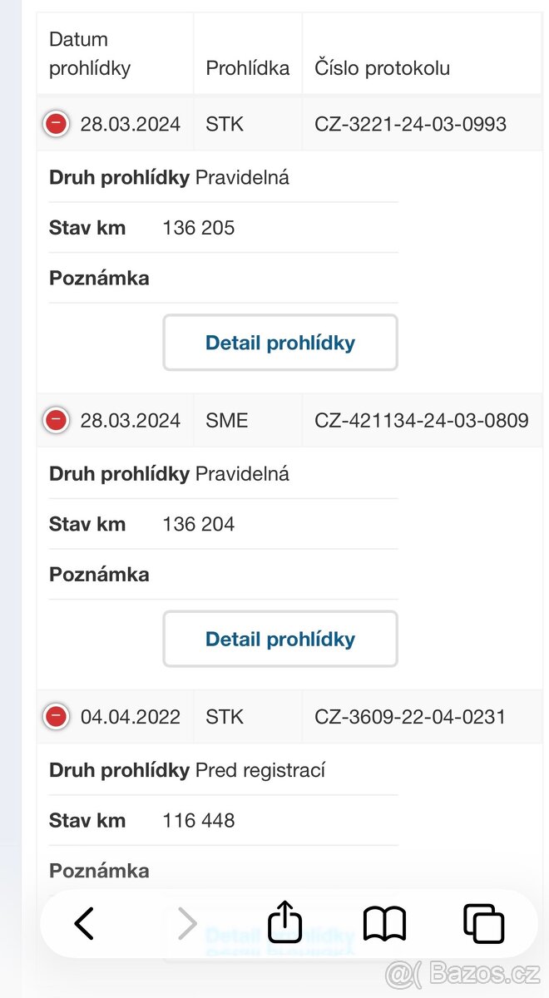Screen dimensions: 549x998
Task: Open Detail prohlídky for 136 205 km
Action: (x=280, y=343)
